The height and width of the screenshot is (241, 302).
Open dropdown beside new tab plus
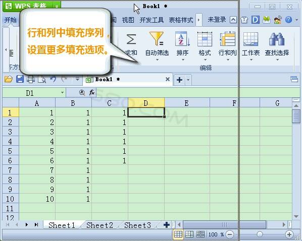click(x=188, y=80)
